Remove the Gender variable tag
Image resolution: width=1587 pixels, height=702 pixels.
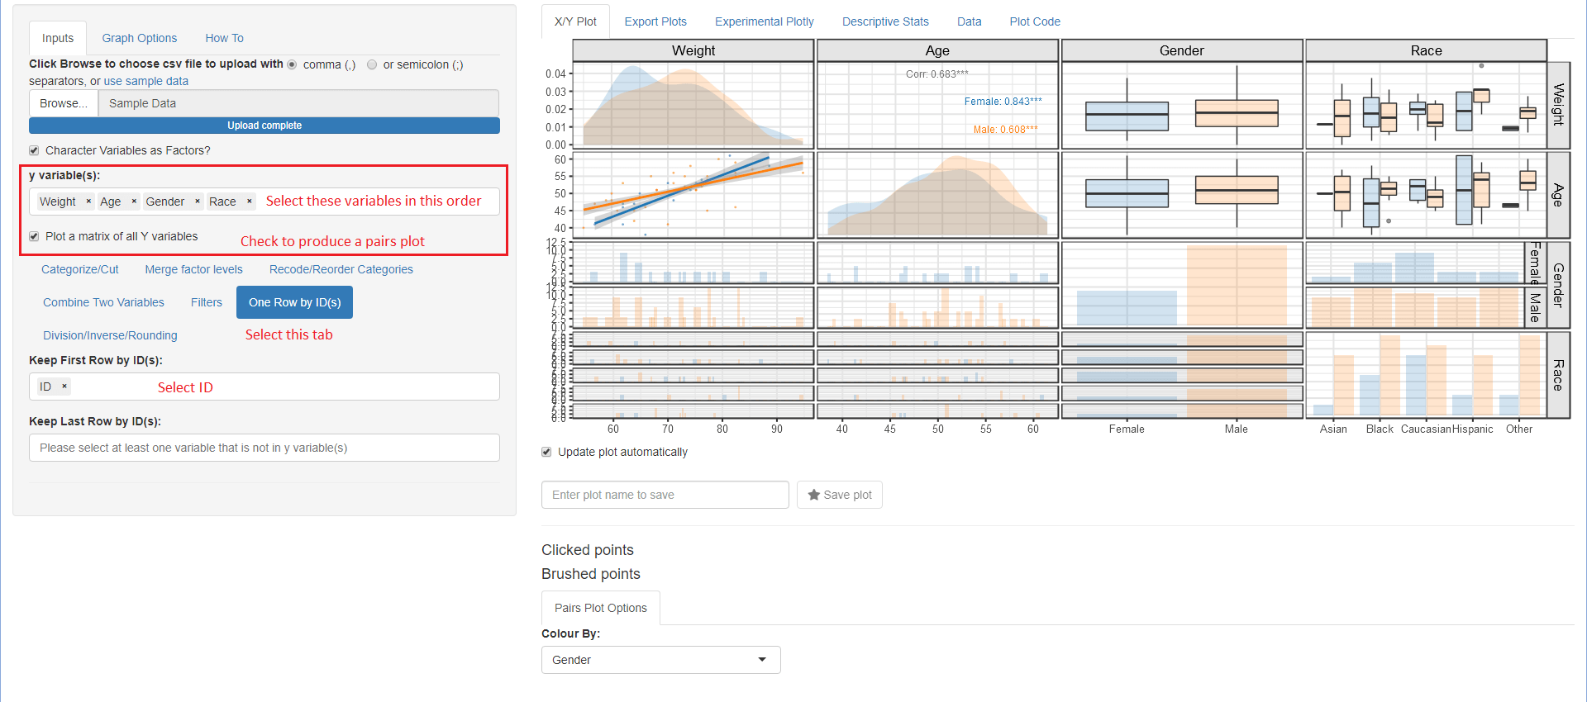[x=198, y=202]
